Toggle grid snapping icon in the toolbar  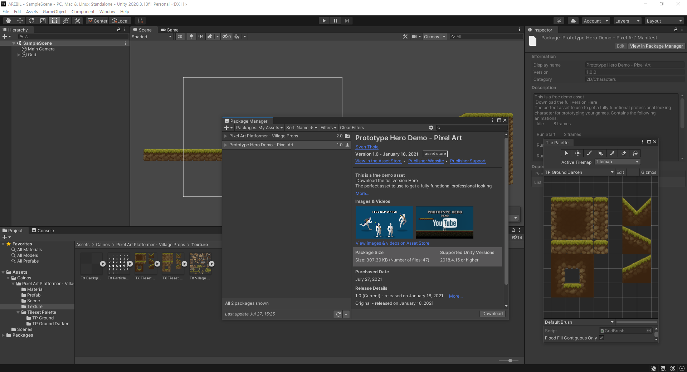pos(140,21)
